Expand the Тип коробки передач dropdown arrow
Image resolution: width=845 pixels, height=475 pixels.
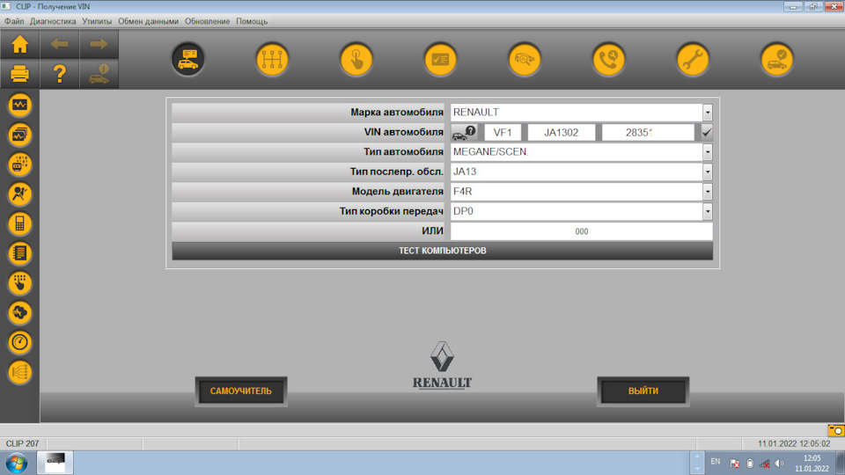pyautogui.click(x=707, y=211)
